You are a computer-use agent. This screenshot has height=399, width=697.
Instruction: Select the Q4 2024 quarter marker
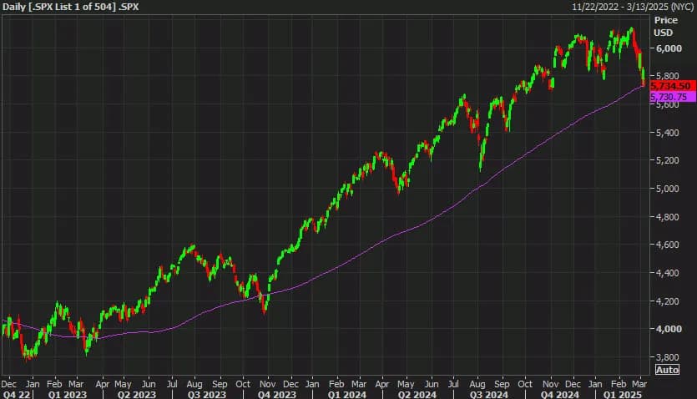point(556,393)
